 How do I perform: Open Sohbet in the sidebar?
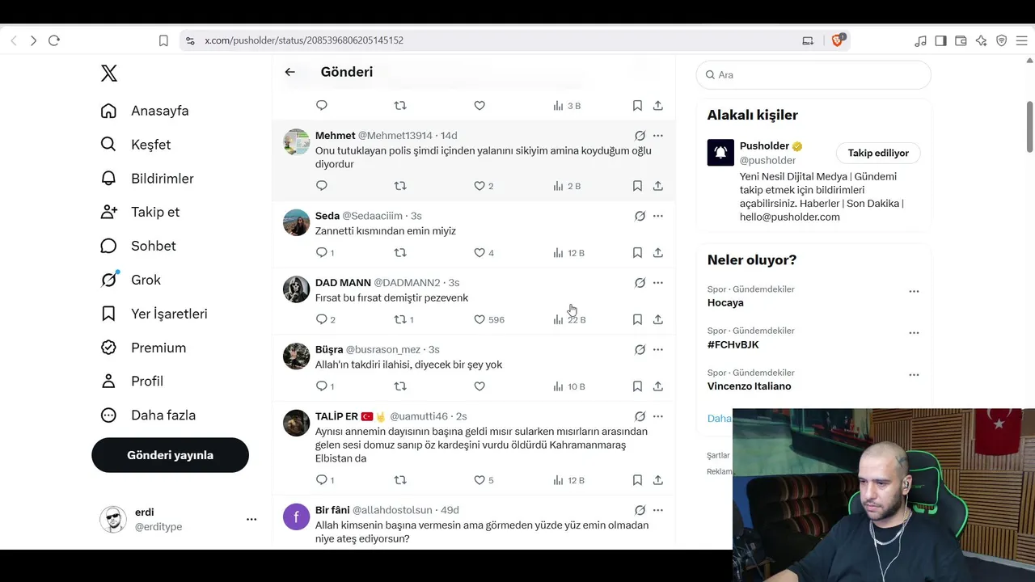click(138, 246)
